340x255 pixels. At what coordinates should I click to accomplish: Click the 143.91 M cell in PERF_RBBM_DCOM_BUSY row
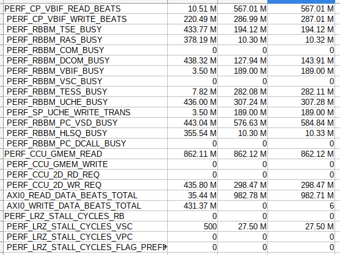(302, 61)
